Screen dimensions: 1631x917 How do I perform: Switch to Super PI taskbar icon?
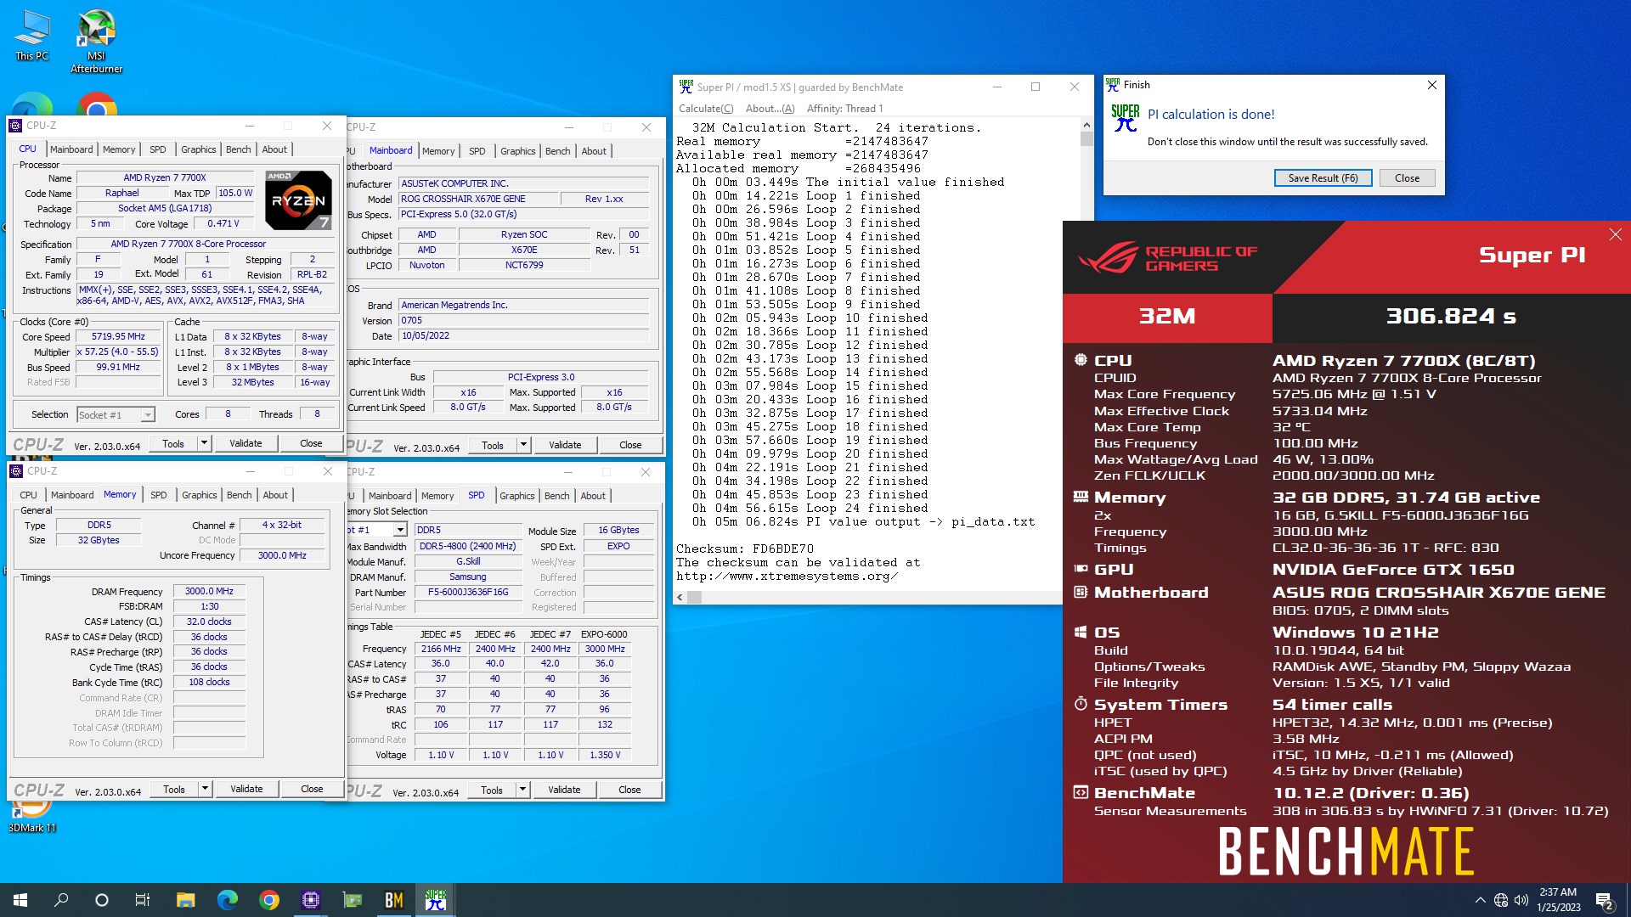[x=435, y=900]
